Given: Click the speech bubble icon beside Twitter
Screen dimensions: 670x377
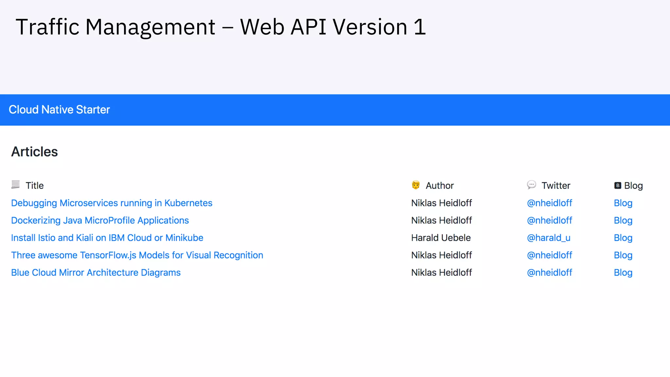Looking at the screenshot, I should click(x=532, y=185).
